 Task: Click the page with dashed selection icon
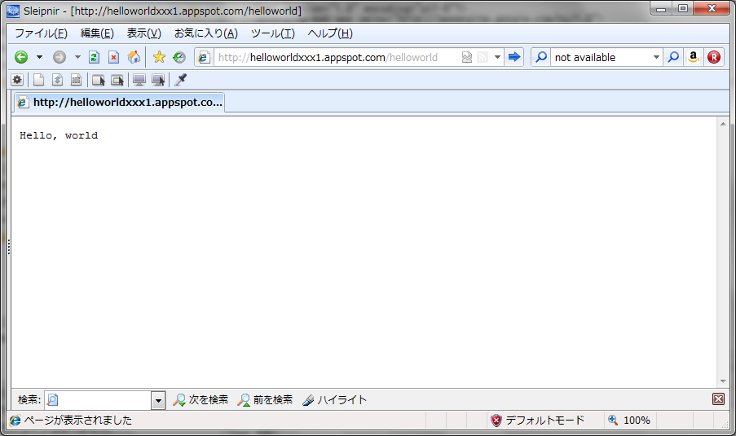pos(76,80)
